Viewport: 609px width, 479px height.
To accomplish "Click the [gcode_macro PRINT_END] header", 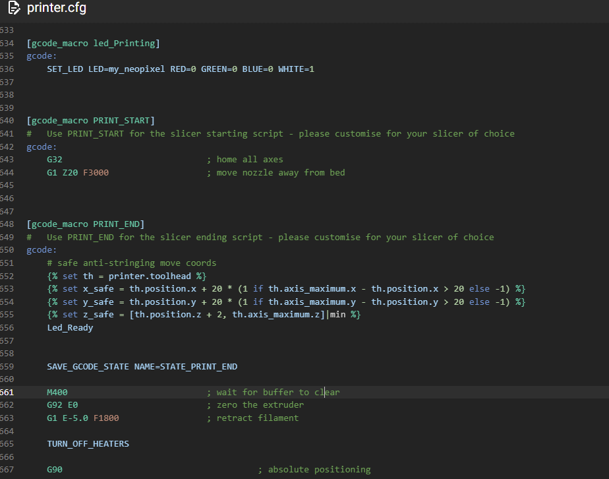I will coord(86,224).
